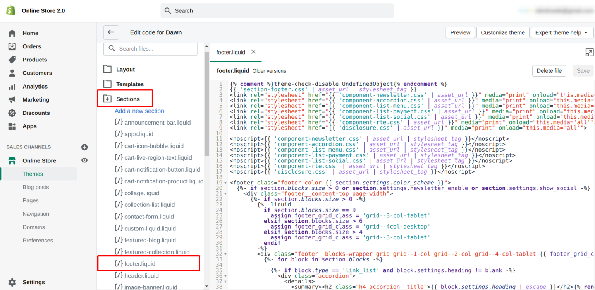Click the add sales channel plus icon

click(x=84, y=147)
